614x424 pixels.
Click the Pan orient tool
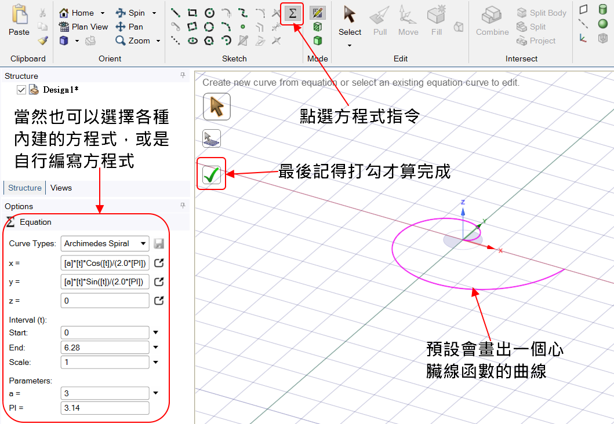pyautogui.click(x=130, y=27)
